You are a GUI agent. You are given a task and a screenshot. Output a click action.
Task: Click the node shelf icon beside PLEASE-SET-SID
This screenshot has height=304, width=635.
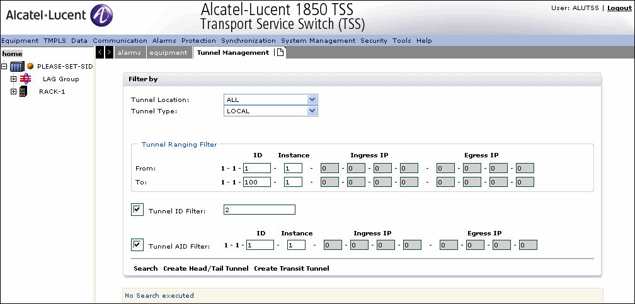tap(17, 66)
